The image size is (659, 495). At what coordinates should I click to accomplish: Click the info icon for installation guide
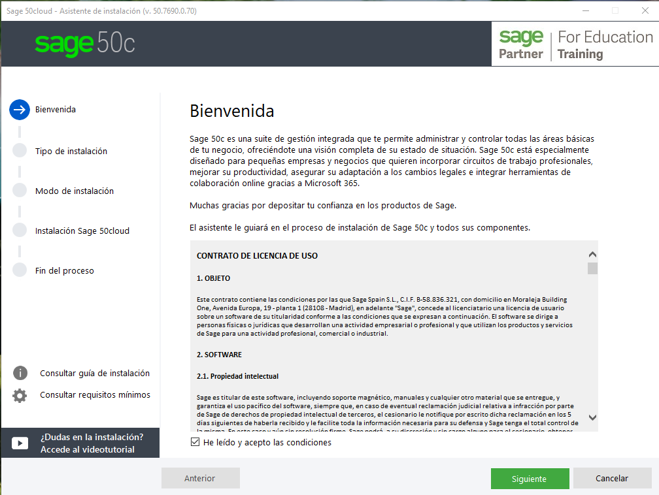click(20, 373)
